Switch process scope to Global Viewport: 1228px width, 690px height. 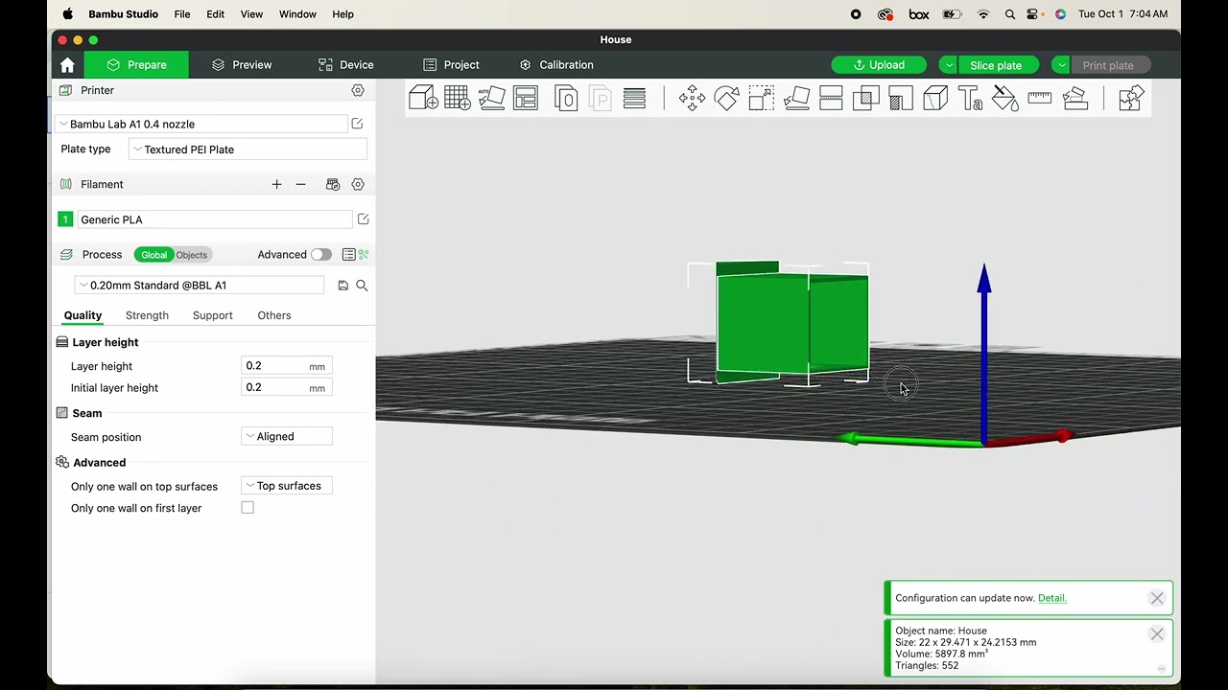pos(153,255)
